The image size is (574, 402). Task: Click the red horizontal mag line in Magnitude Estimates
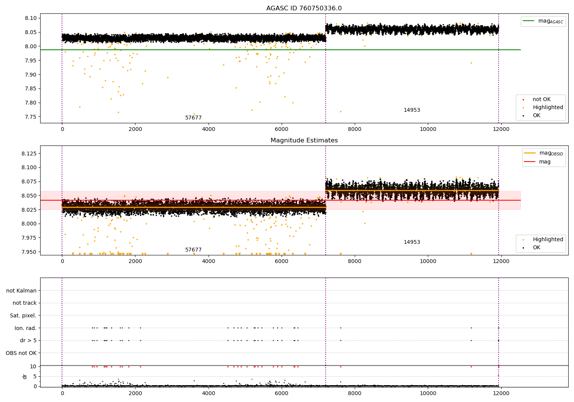point(280,200)
